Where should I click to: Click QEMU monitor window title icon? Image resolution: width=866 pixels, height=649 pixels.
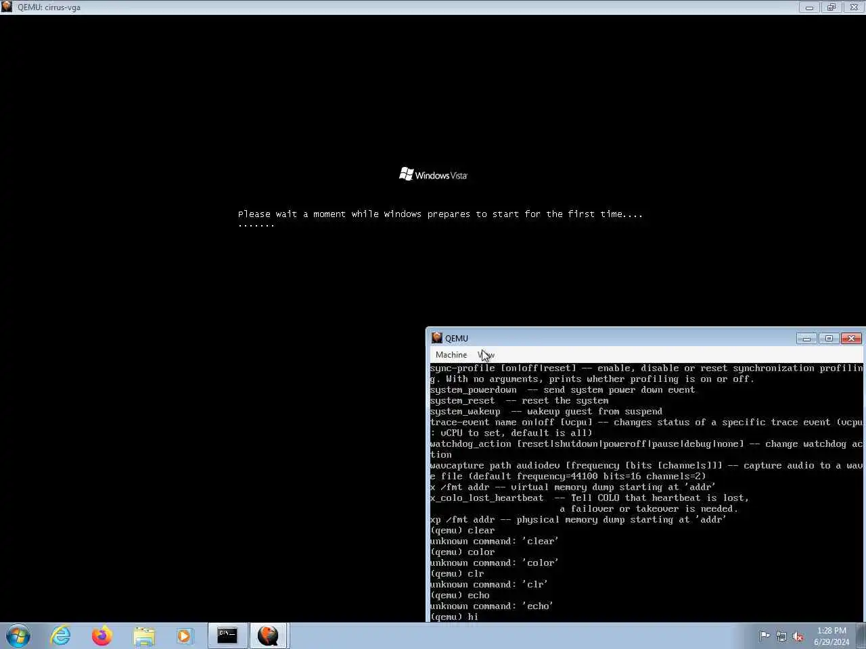pos(437,338)
